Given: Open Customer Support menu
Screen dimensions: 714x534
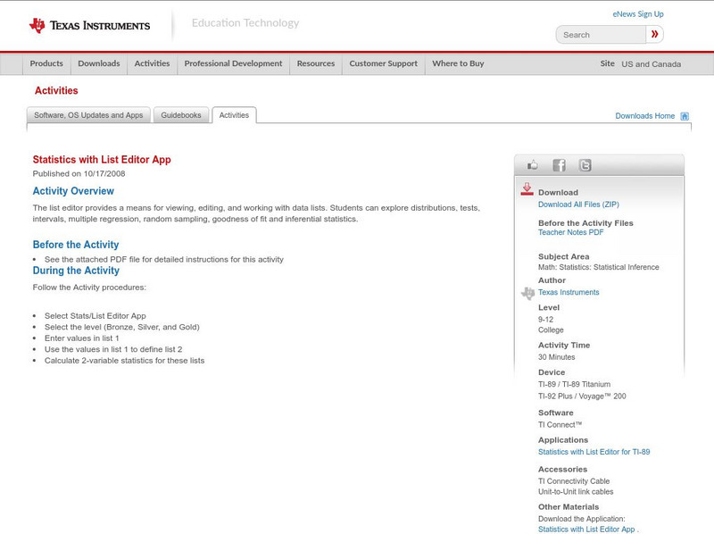Looking at the screenshot, I should (x=384, y=63).
